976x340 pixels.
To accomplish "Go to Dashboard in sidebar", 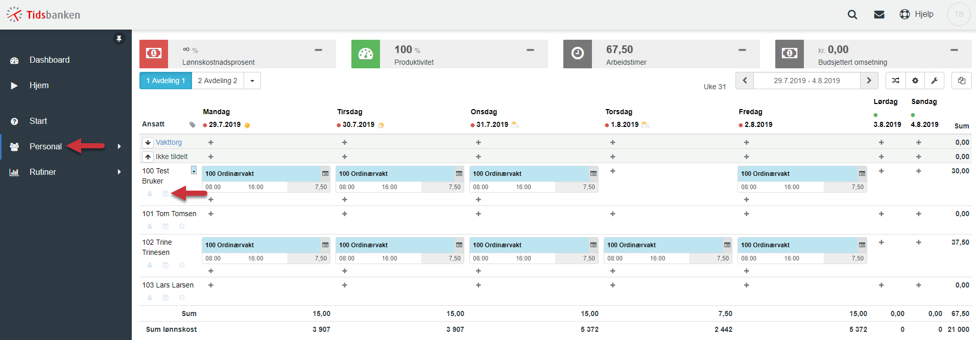I will coord(50,60).
